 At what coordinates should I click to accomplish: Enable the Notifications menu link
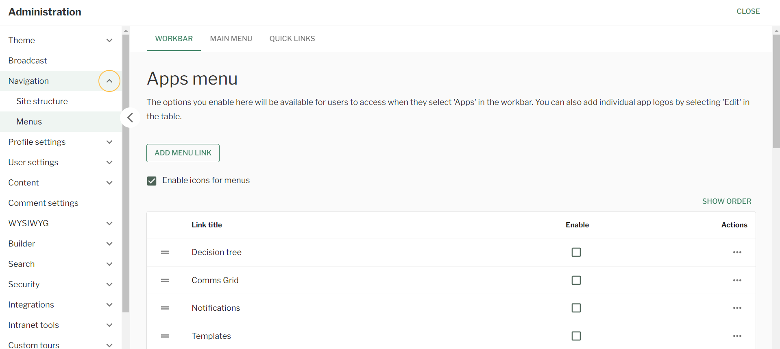click(x=576, y=308)
